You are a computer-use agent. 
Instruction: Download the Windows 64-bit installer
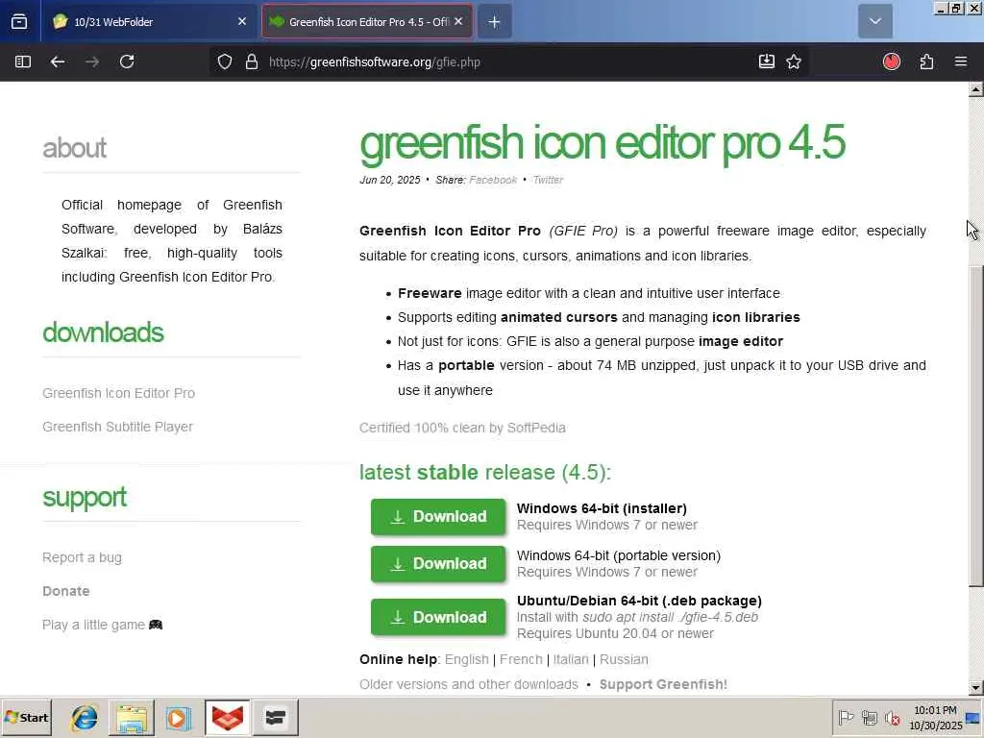tap(438, 516)
